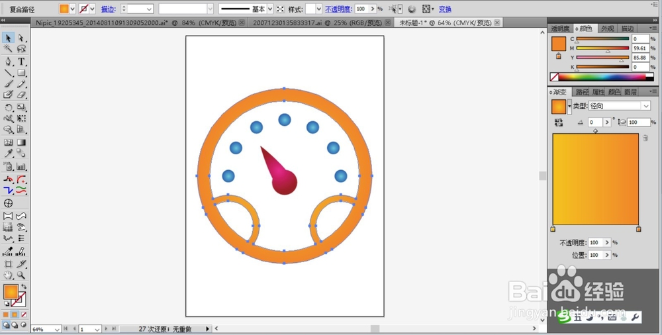Open Color panel options menu
The height and width of the screenshot is (335, 662).
click(x=653, y=28)
